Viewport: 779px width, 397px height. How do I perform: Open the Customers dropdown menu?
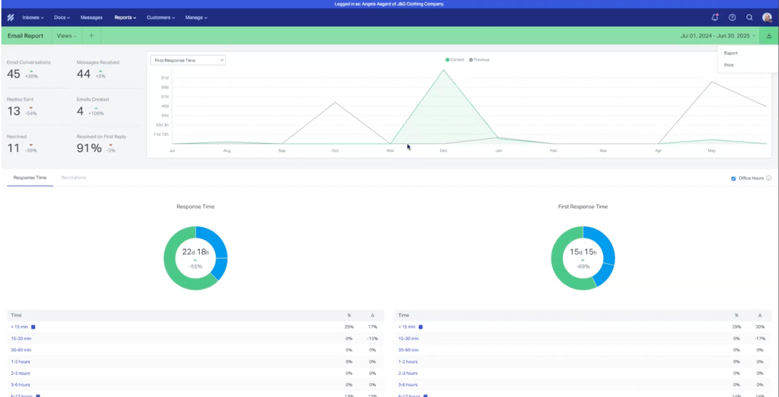pos(161,18)
